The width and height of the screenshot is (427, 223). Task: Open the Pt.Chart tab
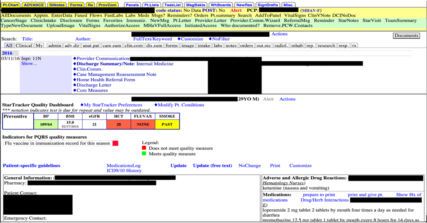11,5
